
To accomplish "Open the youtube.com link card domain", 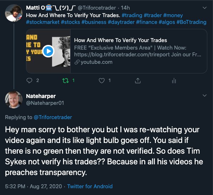I will coord(97,62).
